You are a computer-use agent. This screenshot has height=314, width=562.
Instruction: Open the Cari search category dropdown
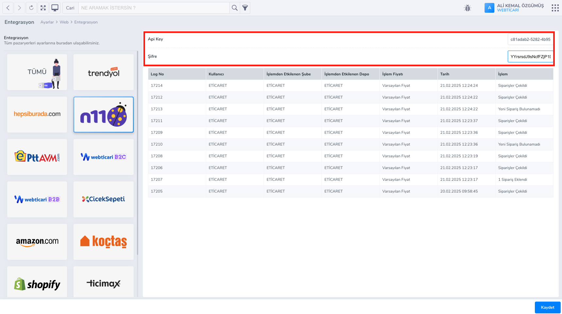point(70,8)
